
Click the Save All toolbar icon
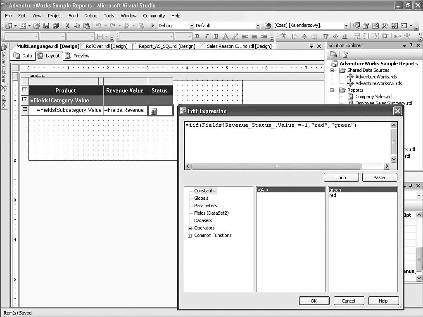click(x=56, y=26)
